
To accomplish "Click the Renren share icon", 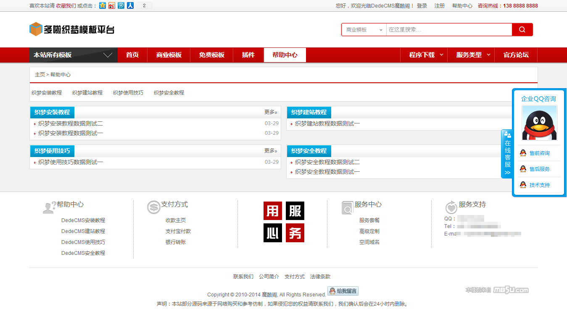I will (x=130, y=6).
